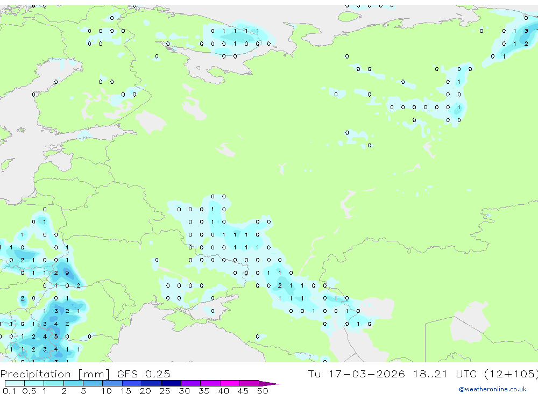Click the 30–35 mm purple legend swatch
Screen dimensions: 538x394
[x=191, y=383]
